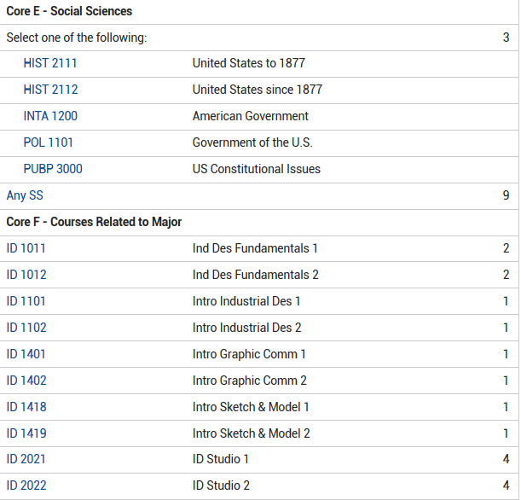Select the ID 1102 course link
The height and width of the screenshot is (500, 521).
[26, 328]
